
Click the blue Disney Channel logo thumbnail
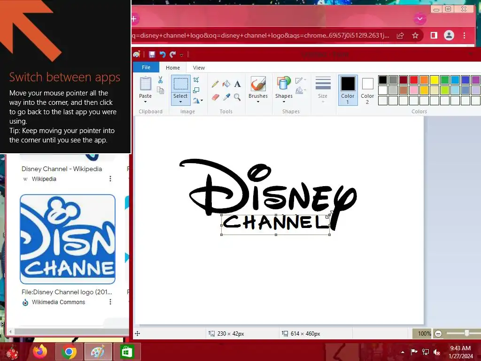pos(68,239)
